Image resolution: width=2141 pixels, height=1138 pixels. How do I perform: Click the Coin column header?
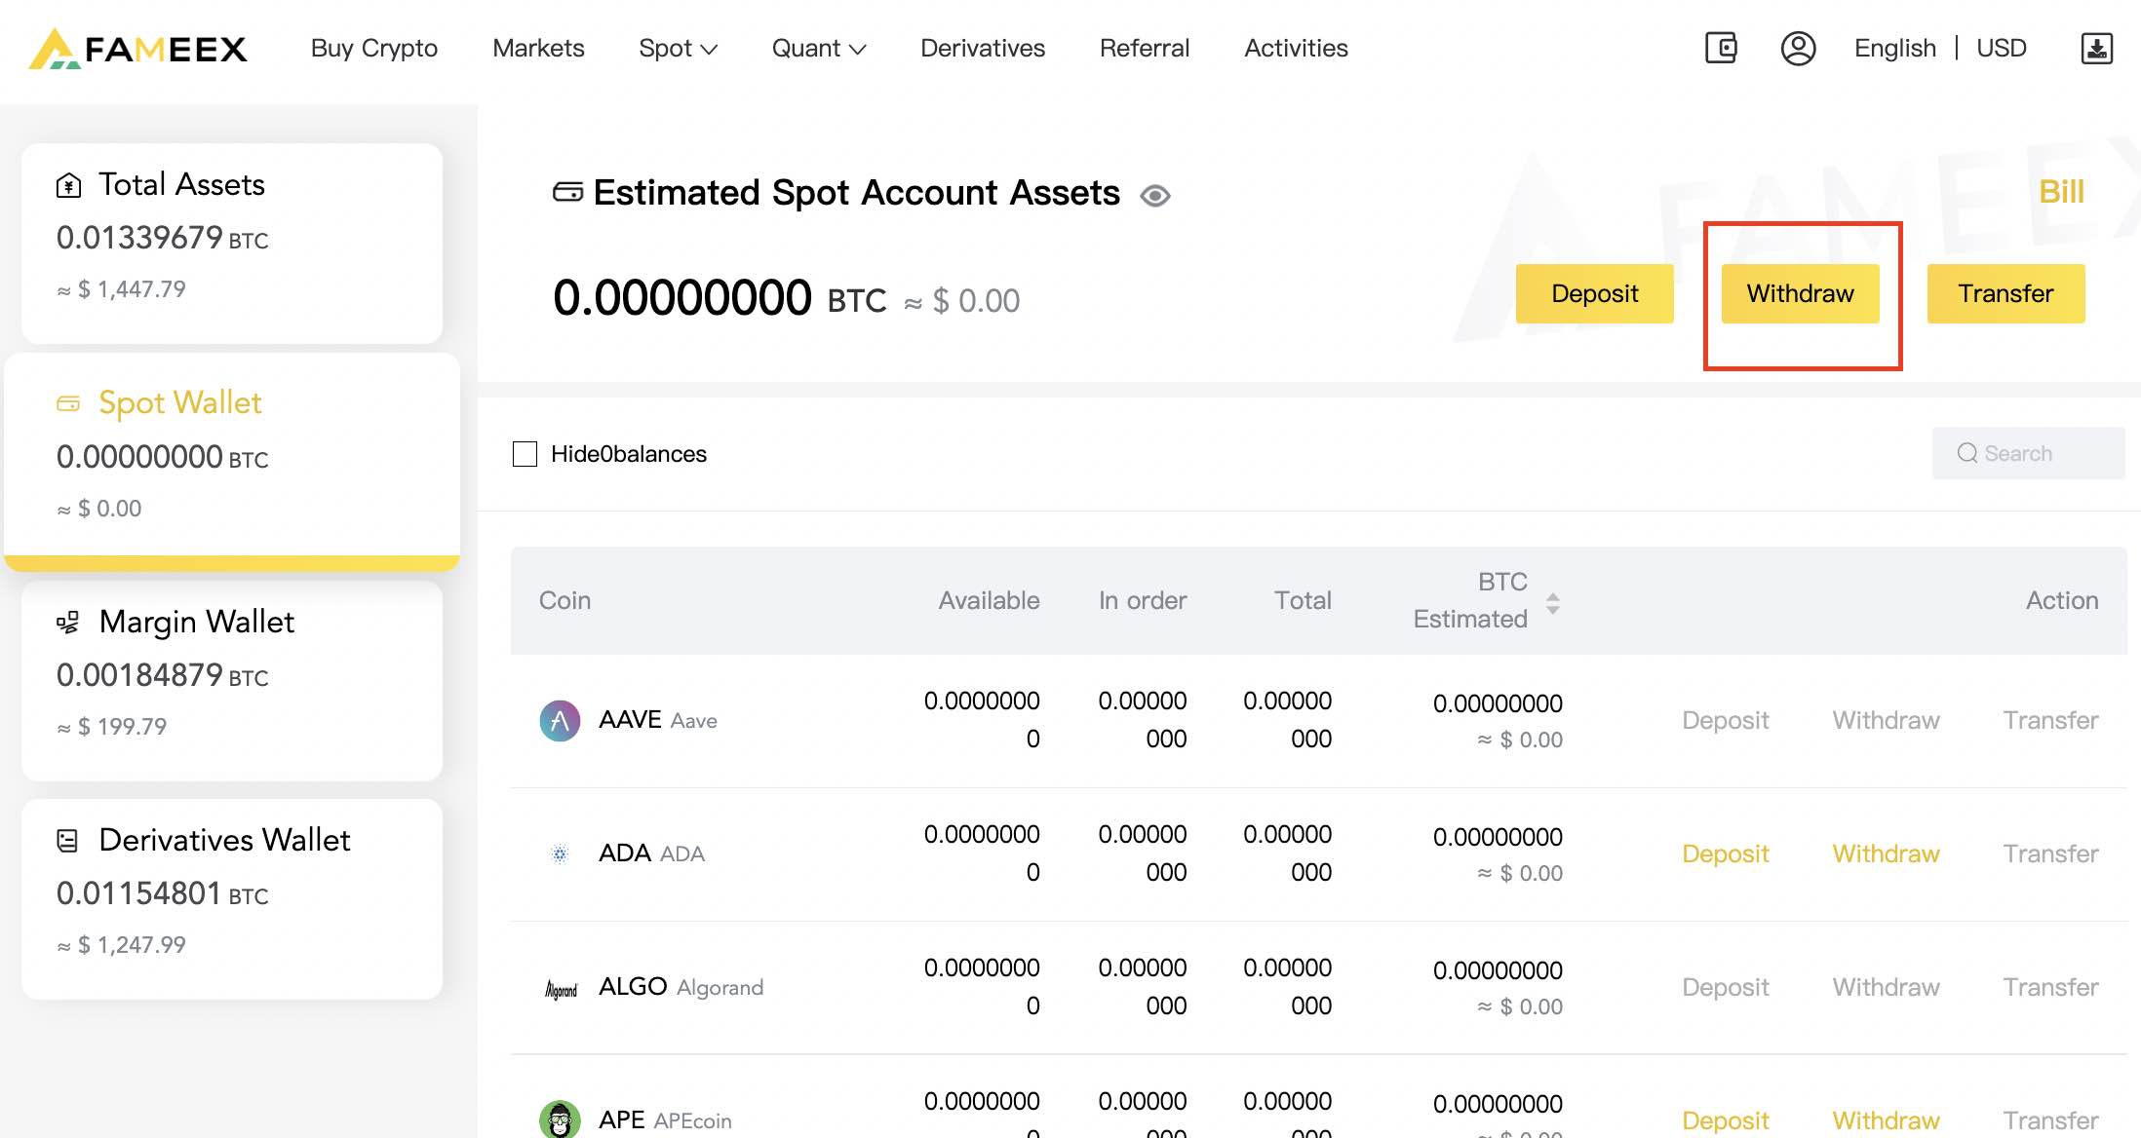coord(564,600)
